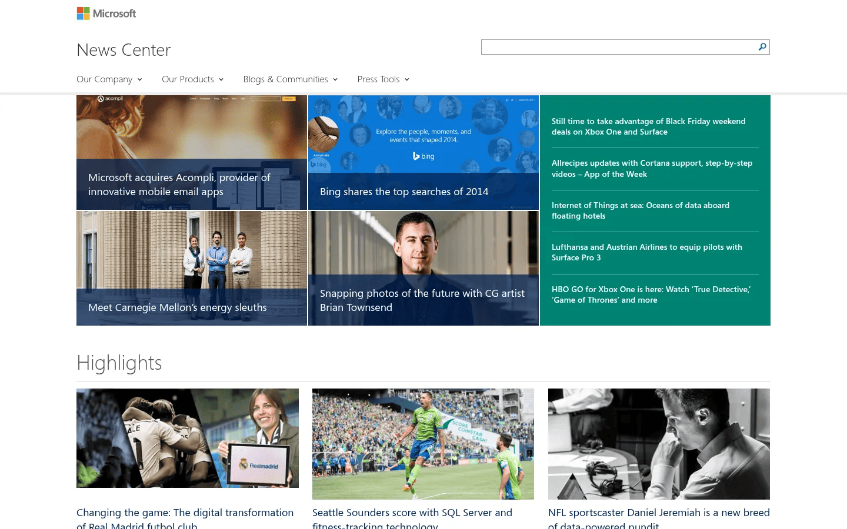
Task: Click the Real Madrid highlight image
Action: (x=188, y=438)
